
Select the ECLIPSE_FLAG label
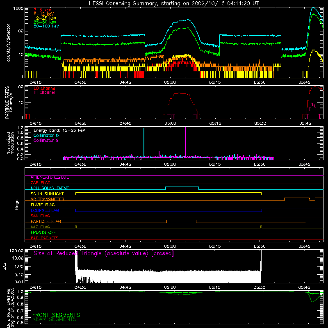pos(45,210)
